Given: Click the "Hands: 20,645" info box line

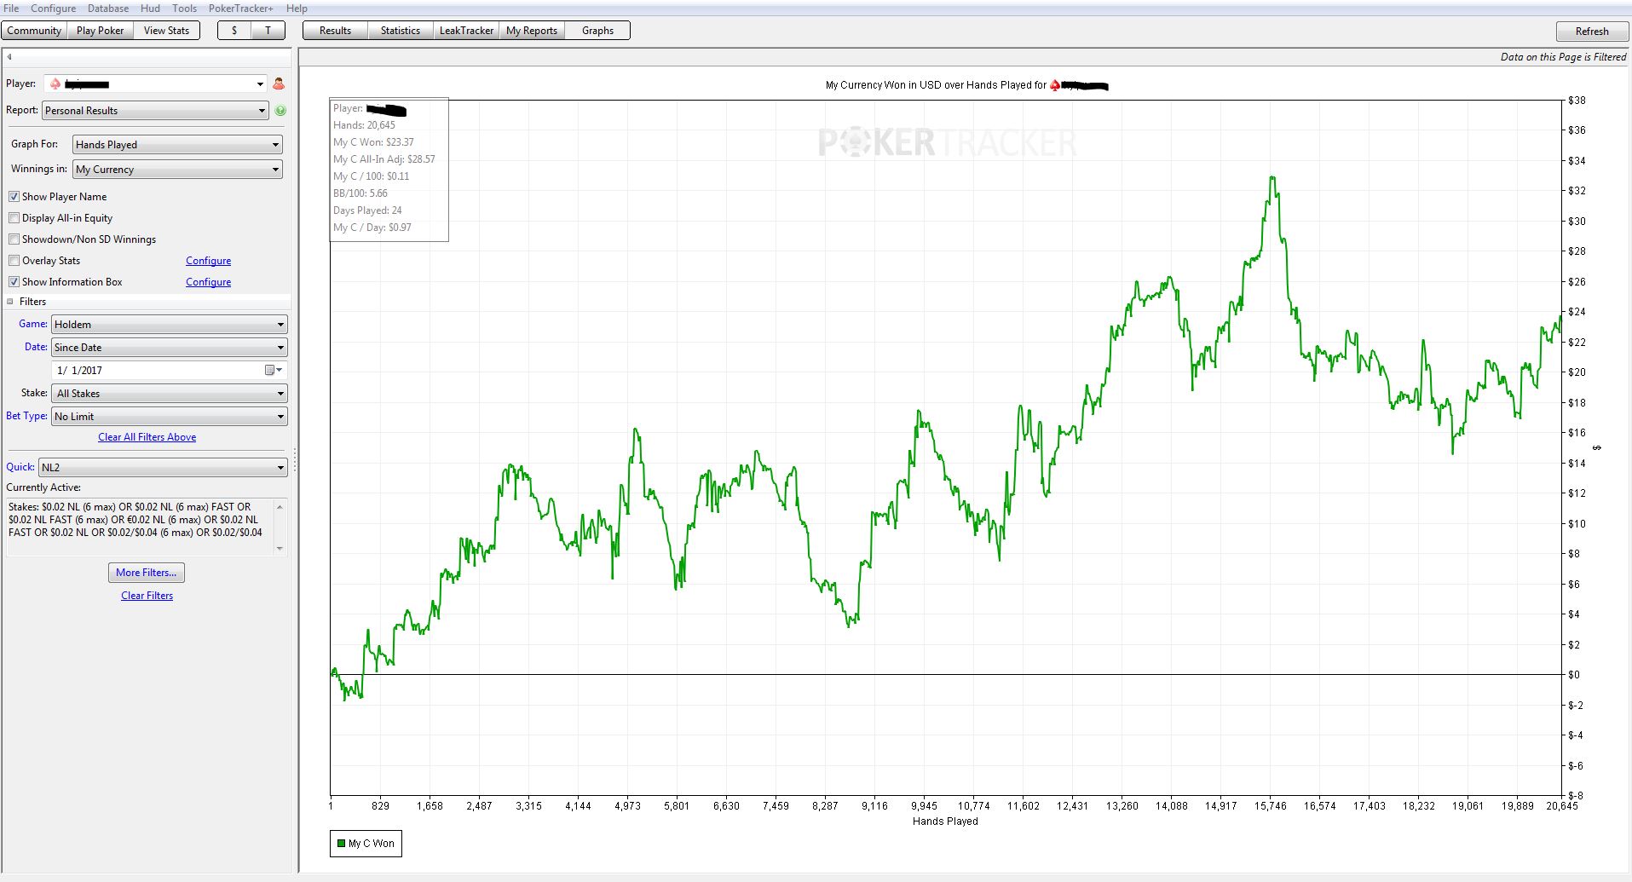Looking at the screenshot, I should point(364,125).
